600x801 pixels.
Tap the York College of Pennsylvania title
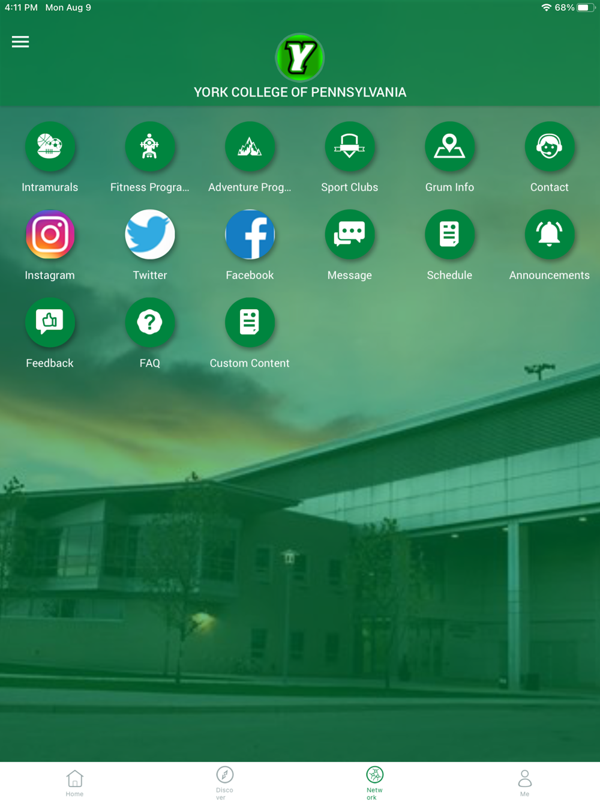click(300, 92)
